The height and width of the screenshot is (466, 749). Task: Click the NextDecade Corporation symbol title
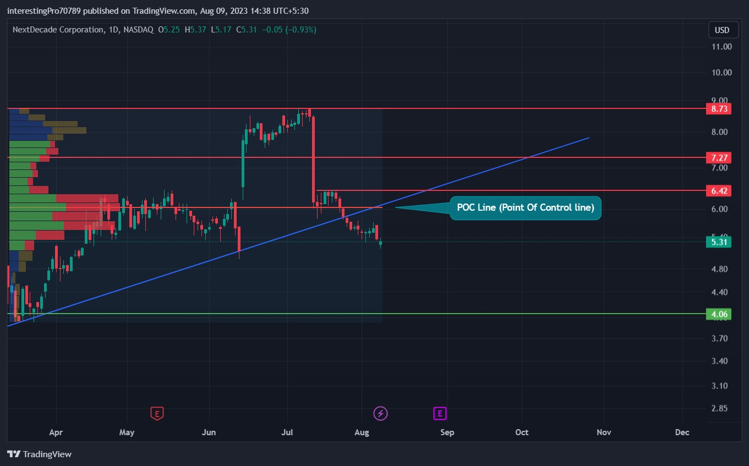[x=57, y=30]
